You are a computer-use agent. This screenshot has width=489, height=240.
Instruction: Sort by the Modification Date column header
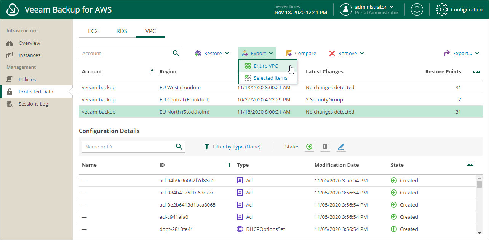tap(337, 165)
